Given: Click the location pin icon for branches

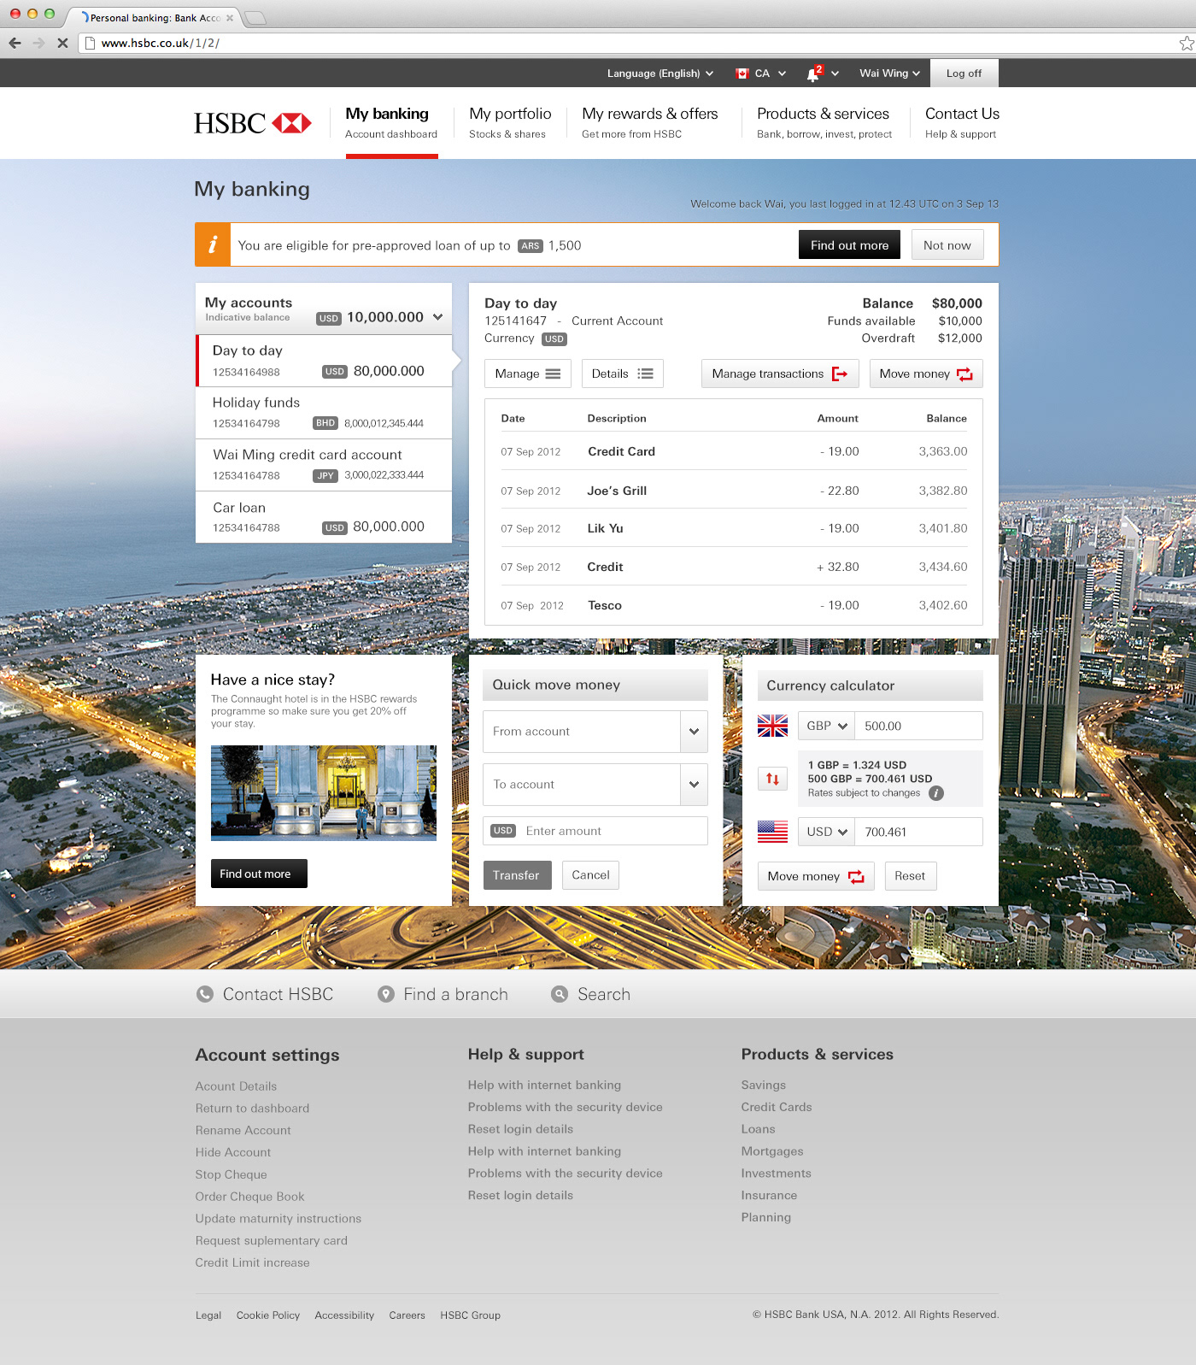Looking at the screenshot, I should click(x=386, y=994).
